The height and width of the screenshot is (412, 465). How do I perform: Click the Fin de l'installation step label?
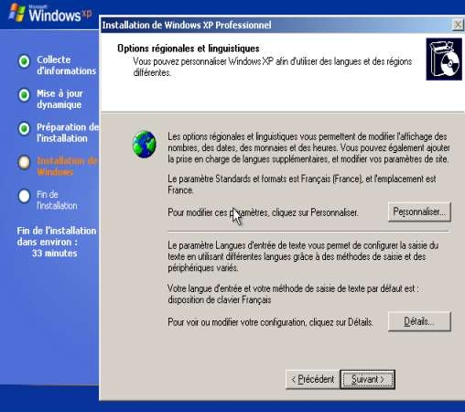pos(57,200)
